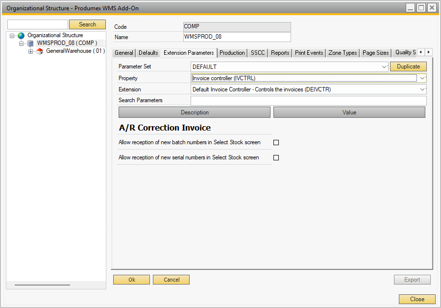Open the Zone Types tab
Screen dimensions: 441x308
point(343,53)
